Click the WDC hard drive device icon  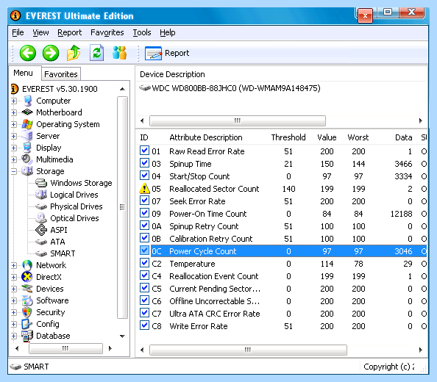click(145, 88)
